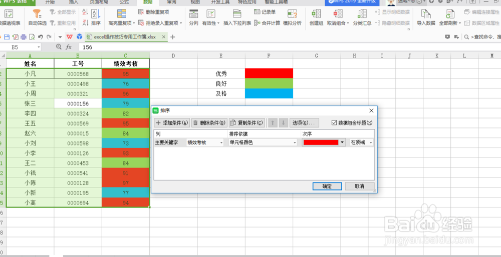Switch to the Page Layout (页面布局) tab
Screen dimensions: 501x257
pos(98,2)
